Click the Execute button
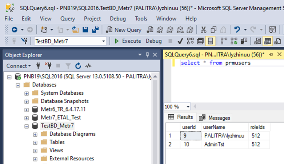The image size is (284, 164). tap(128, 41)
